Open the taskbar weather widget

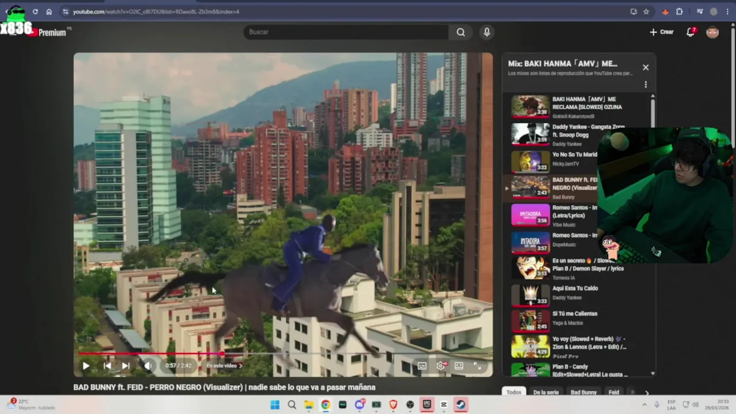click(x=32, y=405)
